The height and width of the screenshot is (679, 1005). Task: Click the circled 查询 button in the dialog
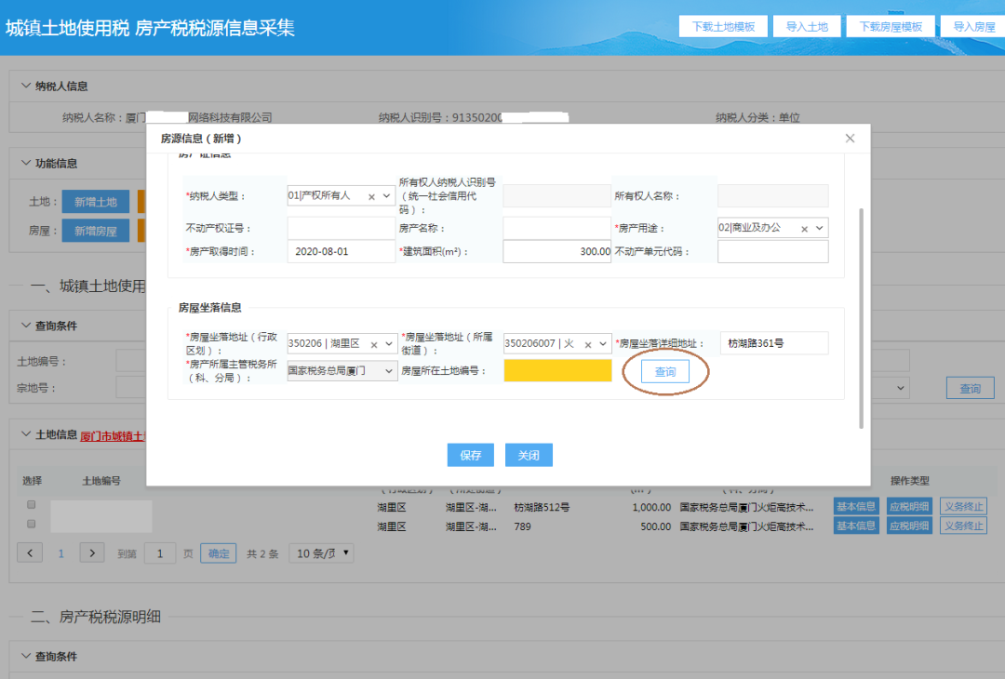coord(664,370)
